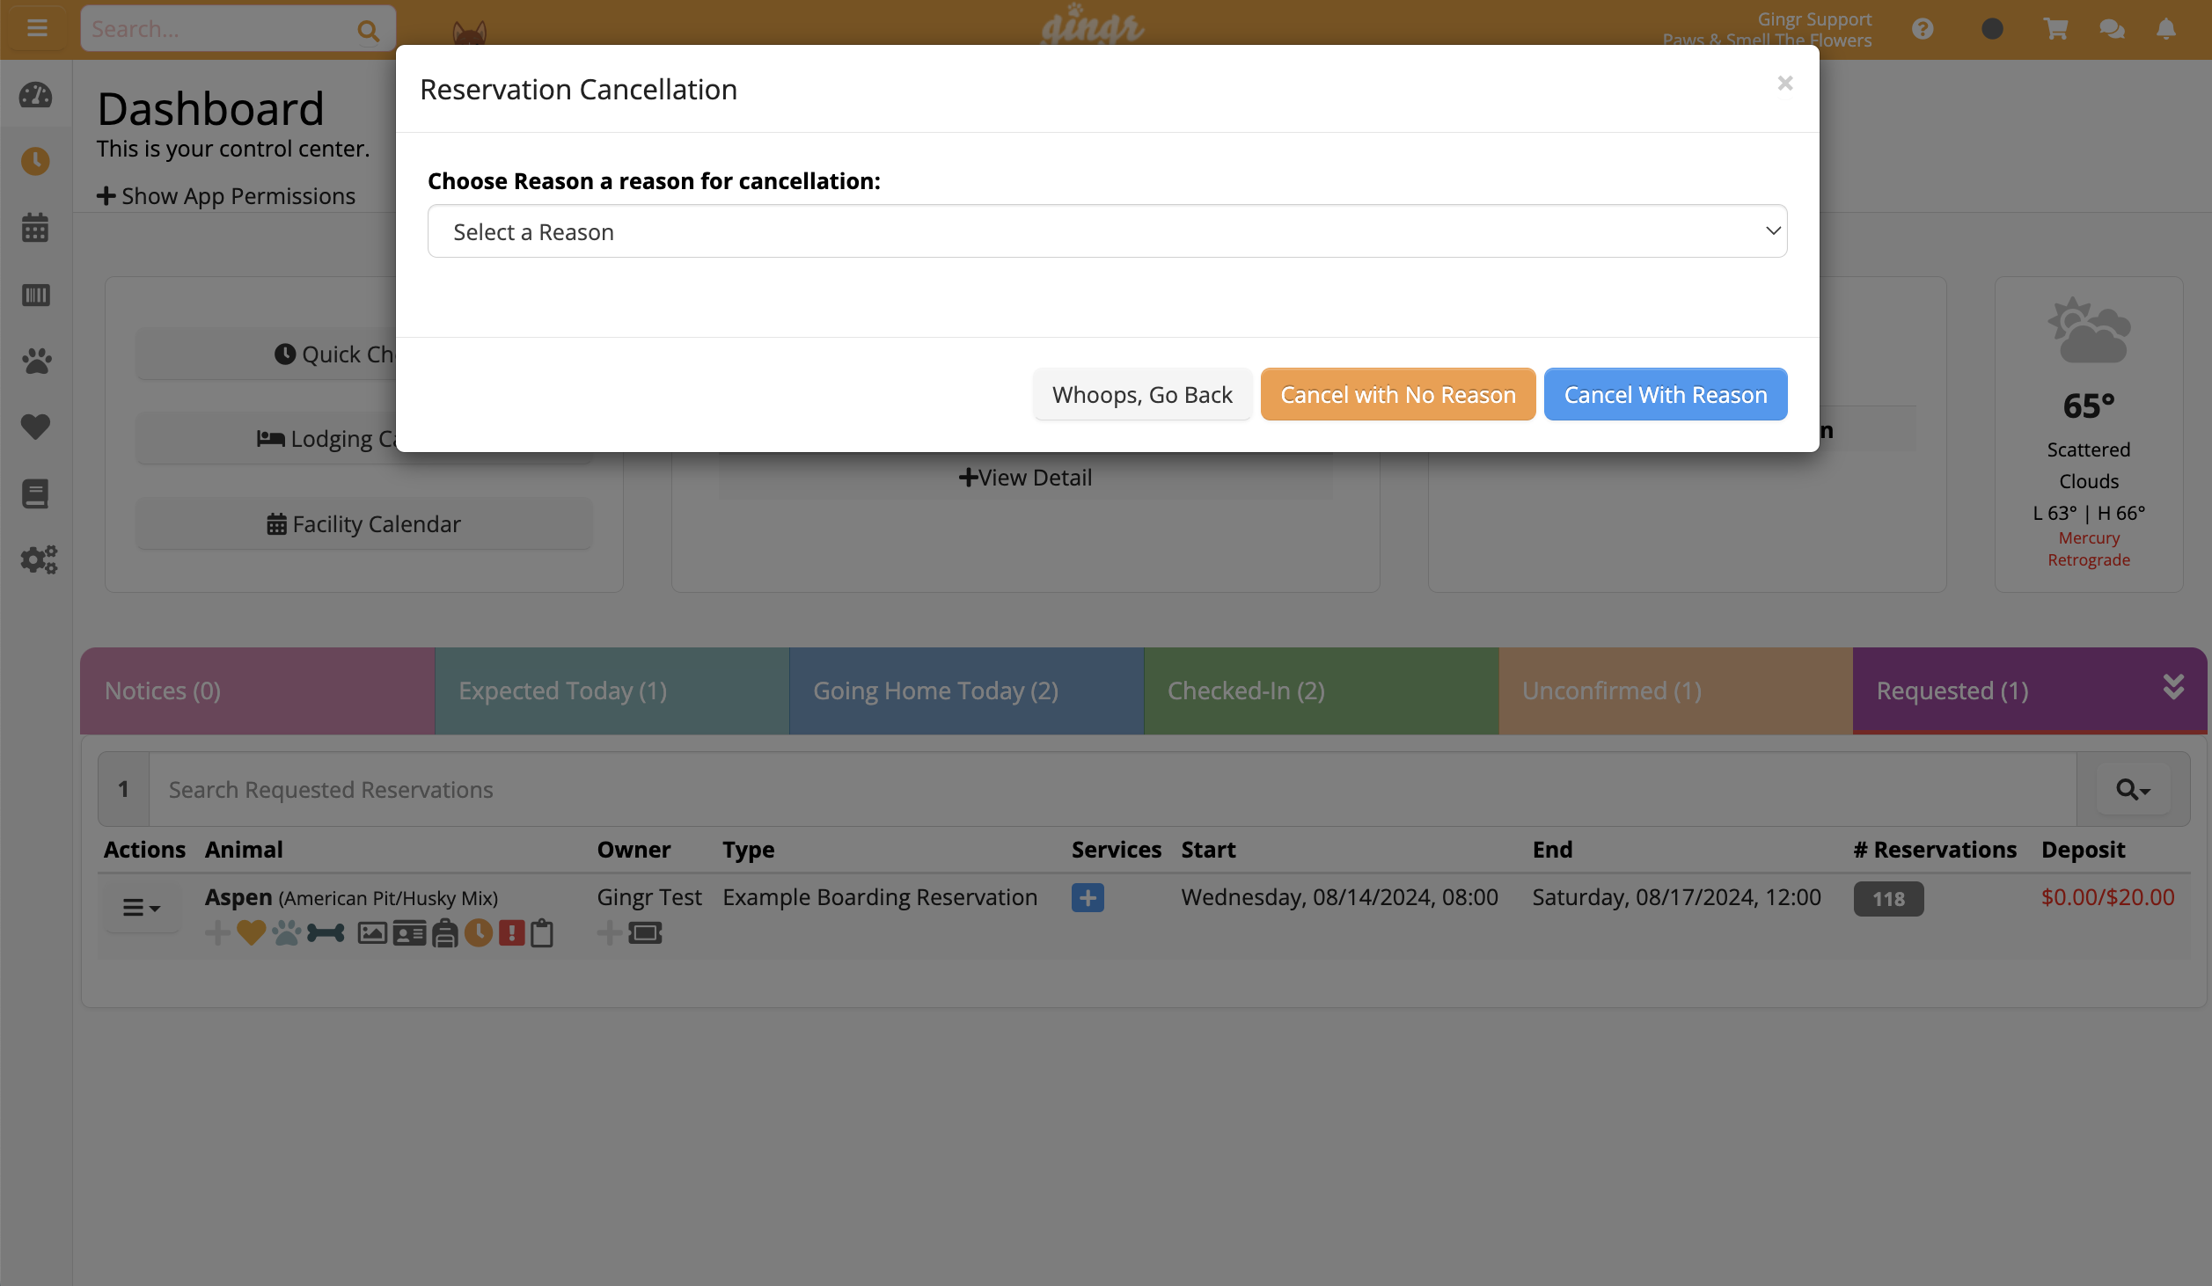This screenshot has width=2212, height=1286.
Task: Click the dark circle status icon
Action: point(1992,29)
